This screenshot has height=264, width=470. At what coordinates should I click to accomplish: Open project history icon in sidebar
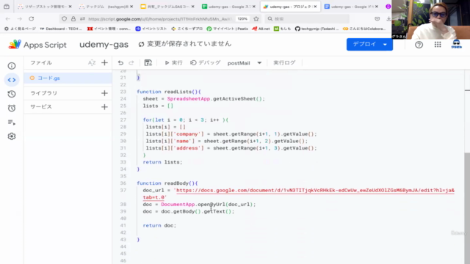coord(12,94)
